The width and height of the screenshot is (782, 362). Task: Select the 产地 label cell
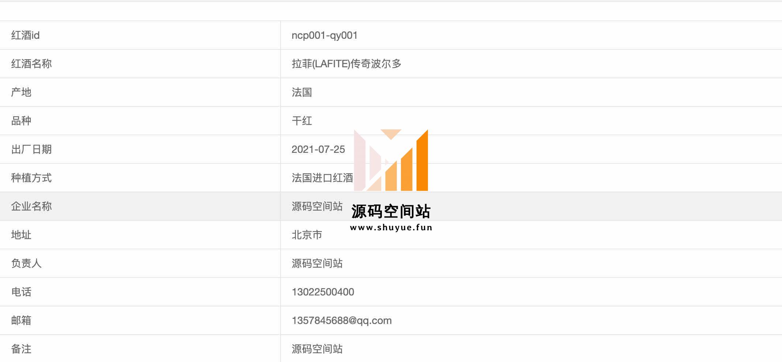140,92
